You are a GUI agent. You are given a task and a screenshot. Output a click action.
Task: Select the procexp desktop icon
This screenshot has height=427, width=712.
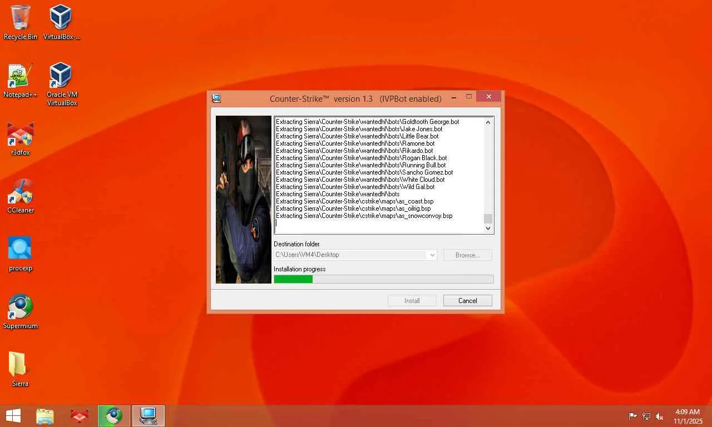tap(21, 254)
